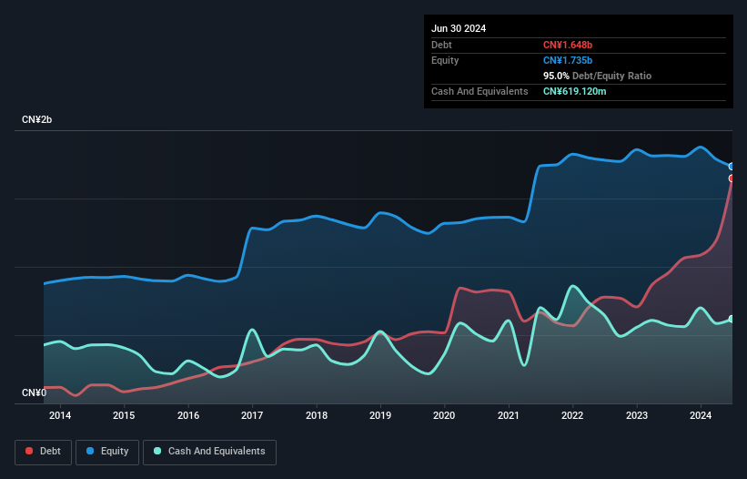Screen dimensions: 747x479
Task: Click the blue Equity legend dot
Action: [x=90, y=451]
